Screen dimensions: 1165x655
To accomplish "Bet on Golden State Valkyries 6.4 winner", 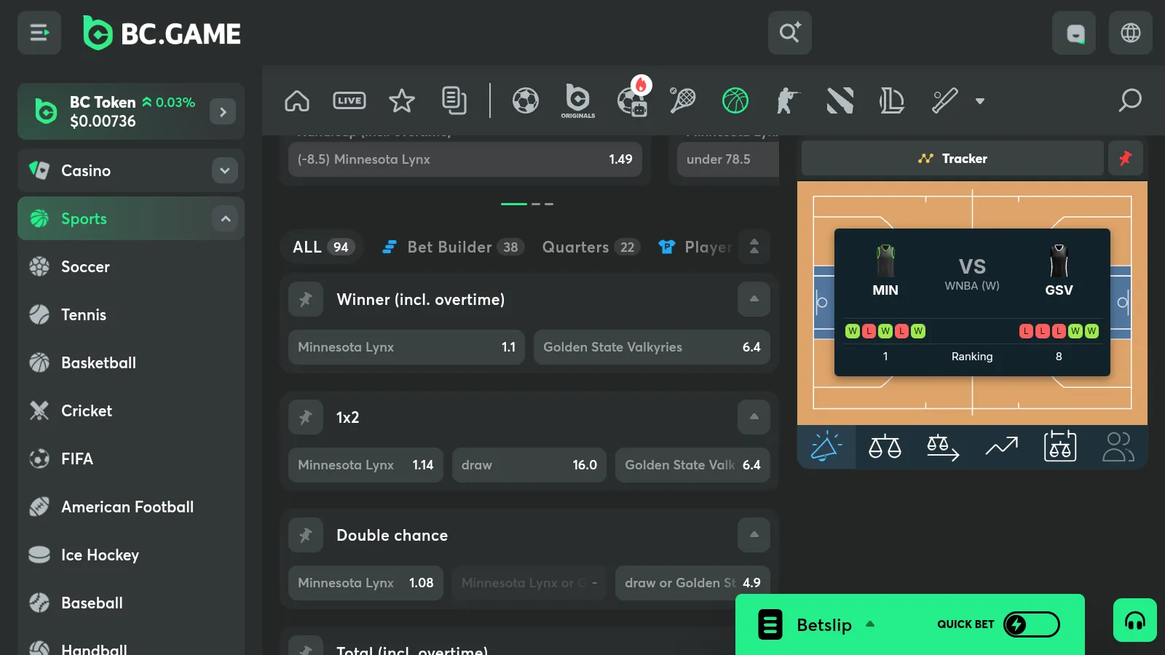I will tap(652, 347).
